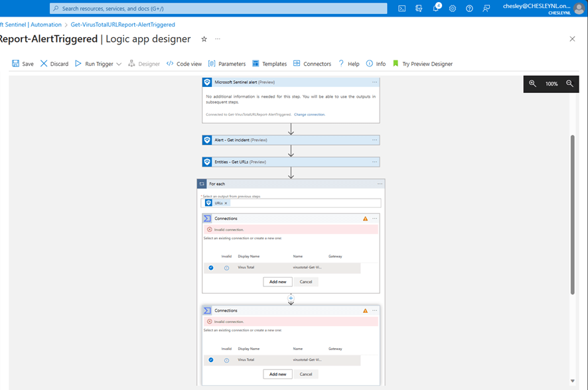
Task: Click the Cloud Shell icon in top bar
Action: [x=402, y=9]
